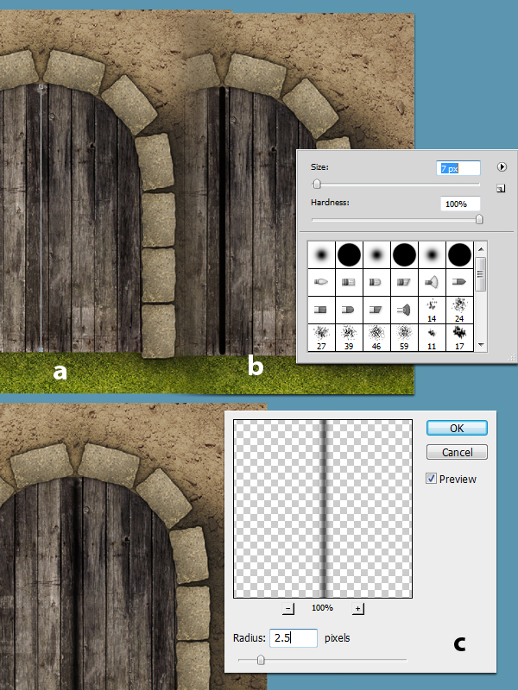Select the Round Fan bristle brush preset

432,282
